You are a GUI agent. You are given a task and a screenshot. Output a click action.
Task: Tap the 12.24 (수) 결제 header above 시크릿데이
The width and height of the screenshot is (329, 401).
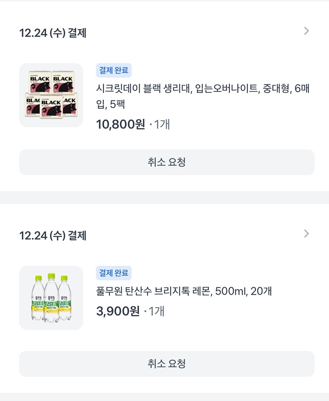53,33
